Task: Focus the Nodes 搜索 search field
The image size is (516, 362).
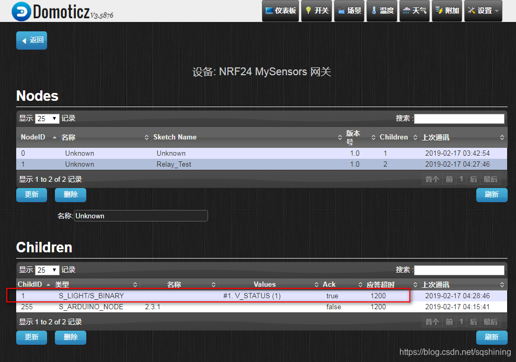Action: [459, 119]
